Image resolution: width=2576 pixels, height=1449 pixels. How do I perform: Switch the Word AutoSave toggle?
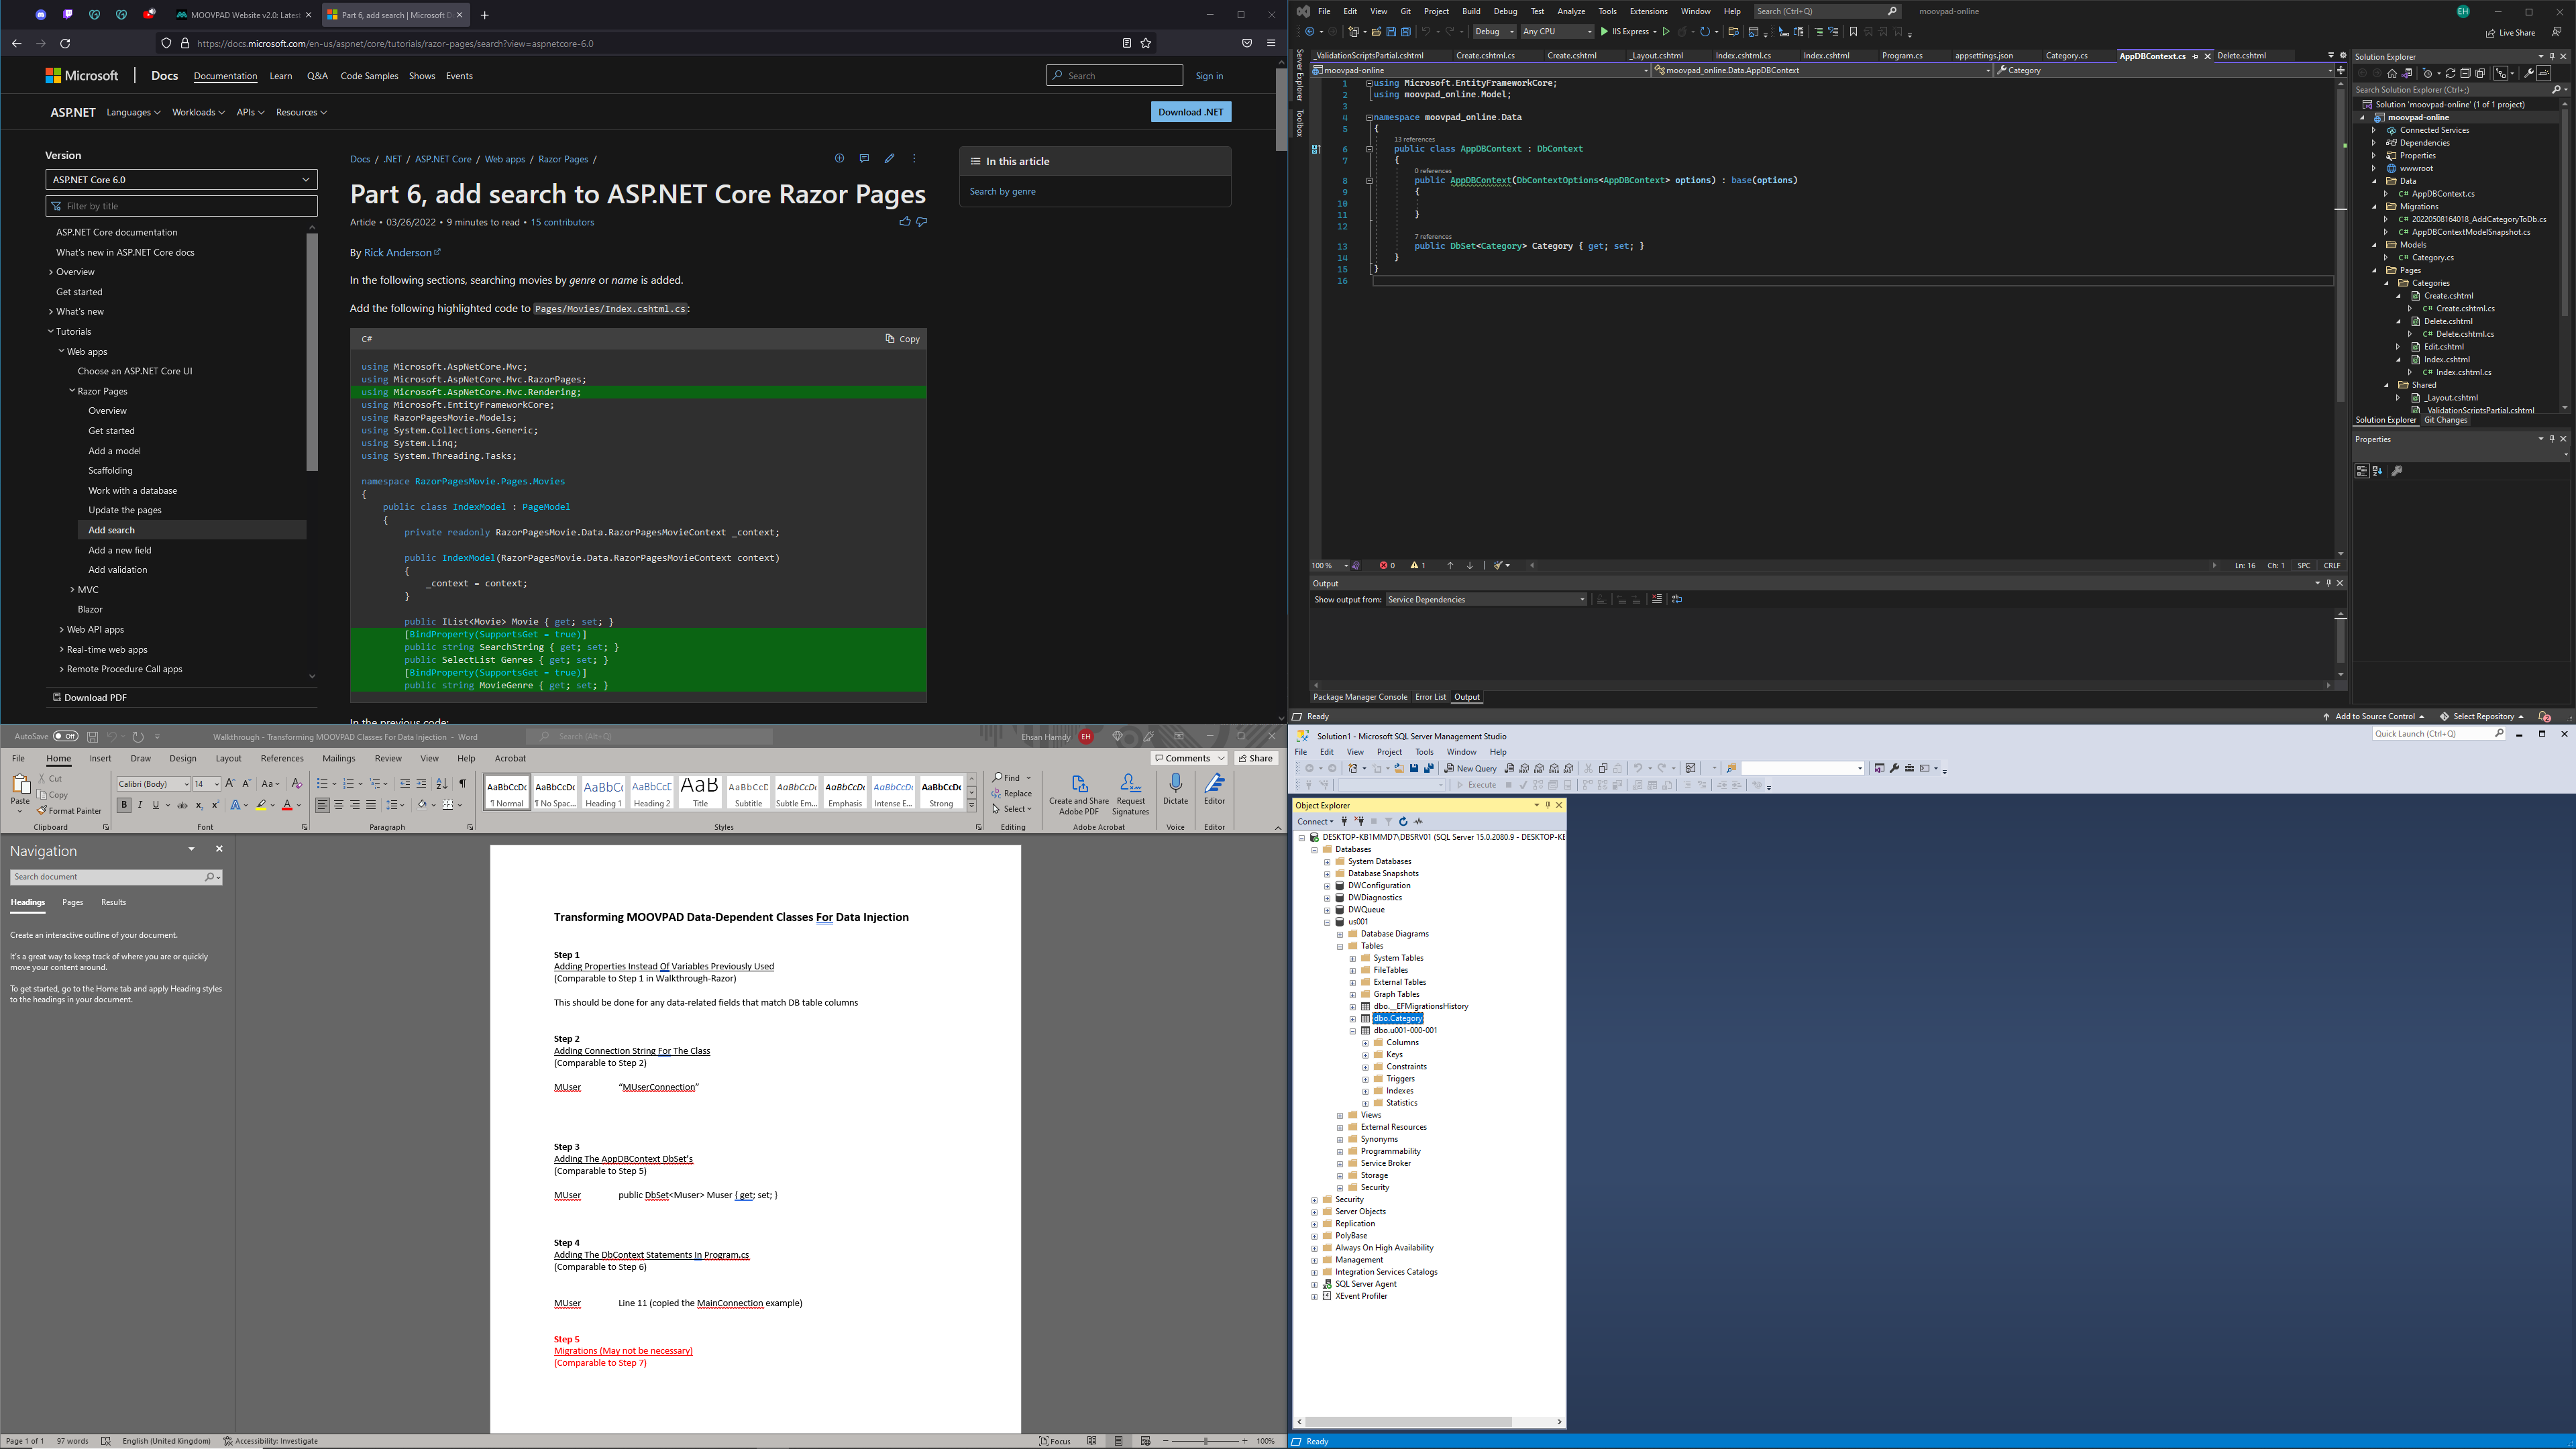click(65, 736)
